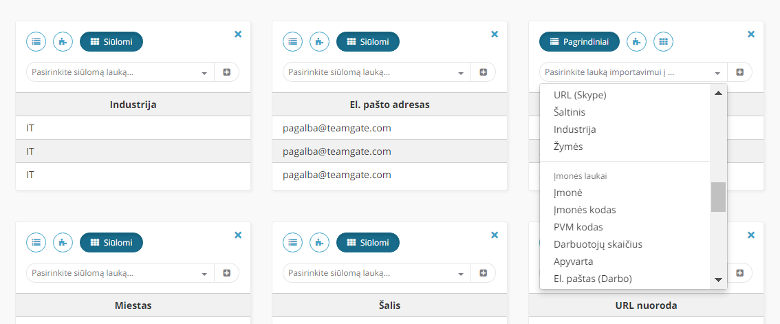This screenshot has width=780, height=324.
Task: Open suggested field dropdown in Industrija card
Action: tap(120, 72)
